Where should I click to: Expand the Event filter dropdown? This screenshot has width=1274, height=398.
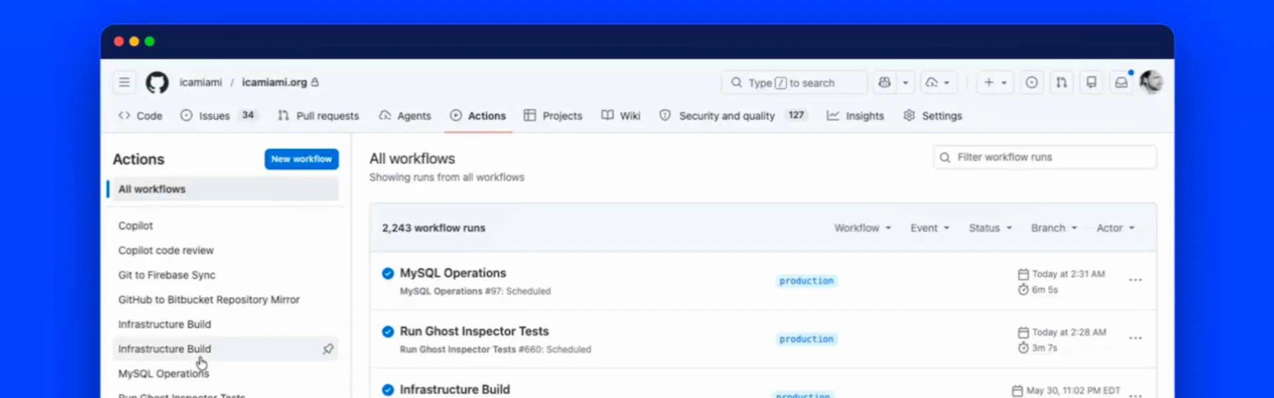pos(930,228)
